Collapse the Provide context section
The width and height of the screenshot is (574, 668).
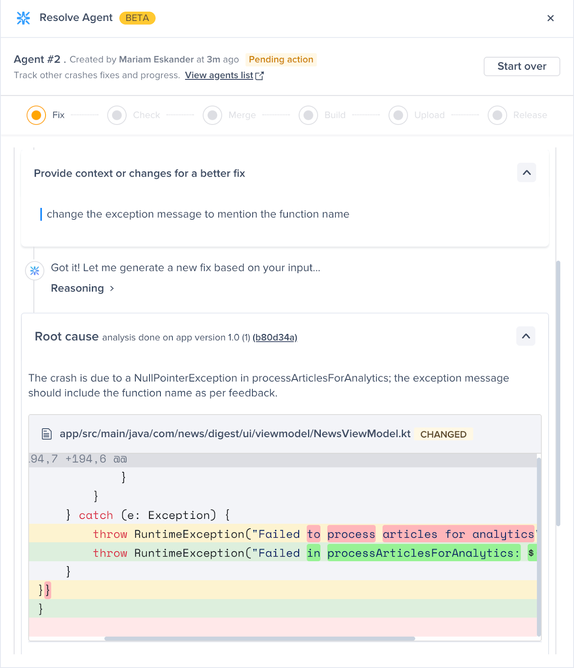pos(526,173)
